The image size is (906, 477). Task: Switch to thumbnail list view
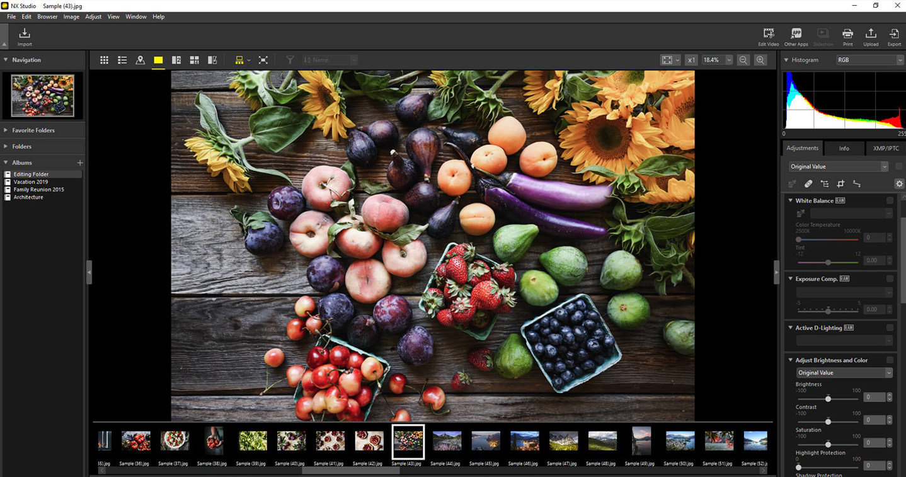[122, 60]
